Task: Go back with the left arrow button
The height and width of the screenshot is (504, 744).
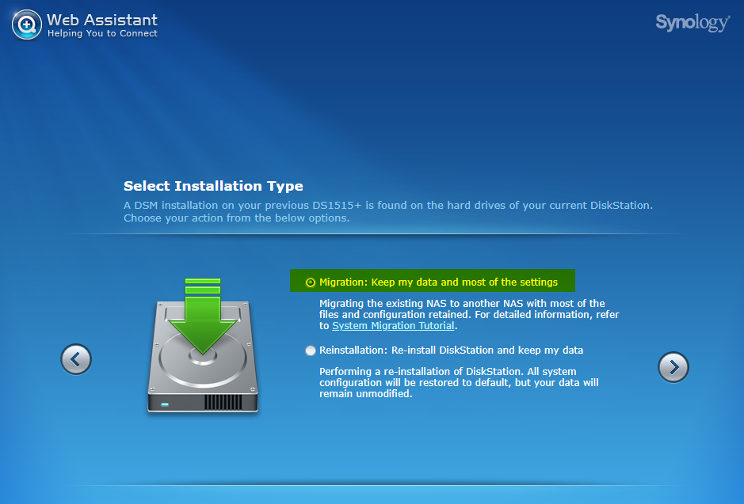Action: tap(76, 359)
